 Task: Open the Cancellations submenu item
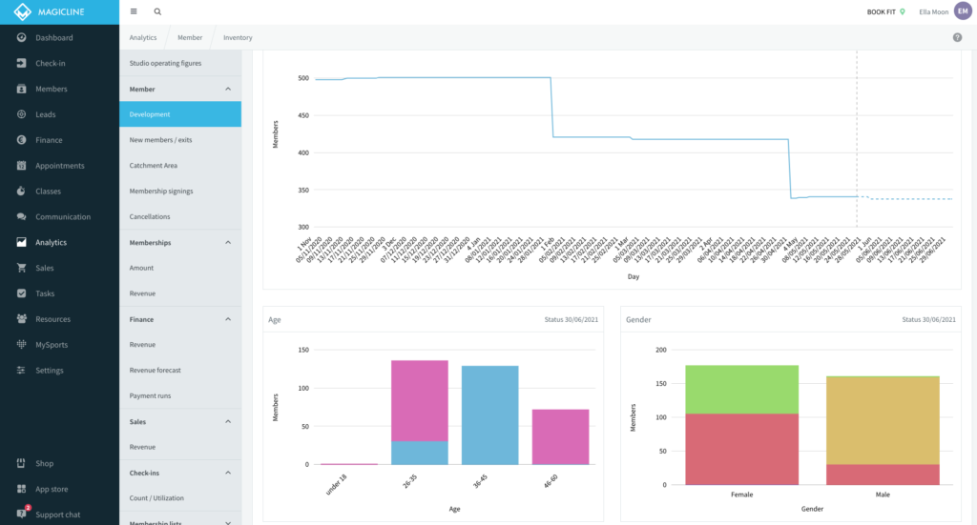(150, 217)
